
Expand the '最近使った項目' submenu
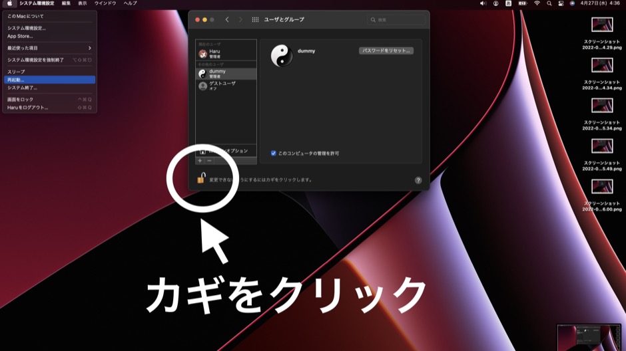(49, 48)
